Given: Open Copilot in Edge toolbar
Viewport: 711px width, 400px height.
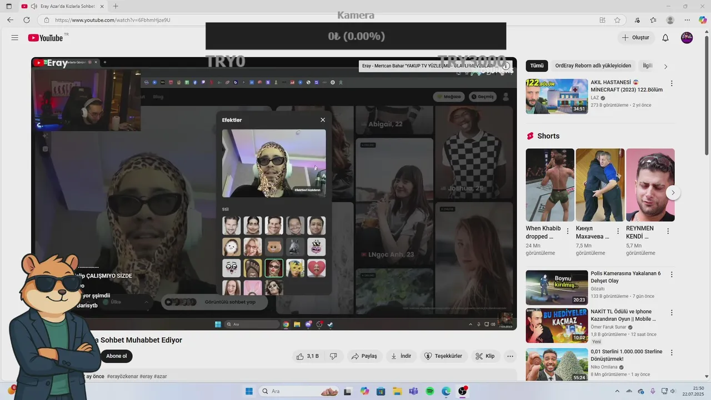Looking at the screenshot, I should coord(702,20).
